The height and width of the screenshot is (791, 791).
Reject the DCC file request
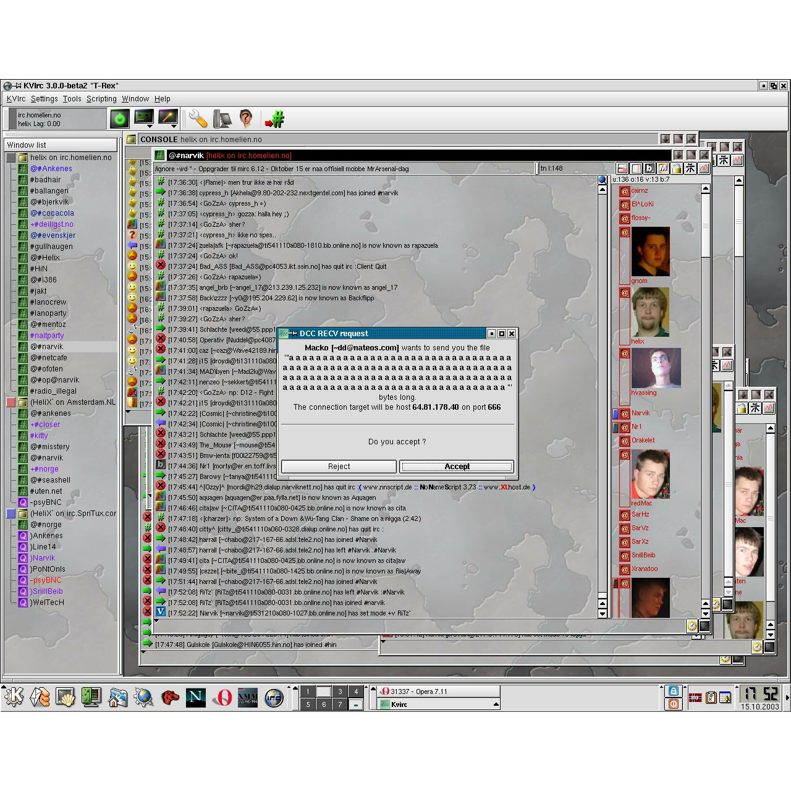pyautogui.click(x=339, y=467)
